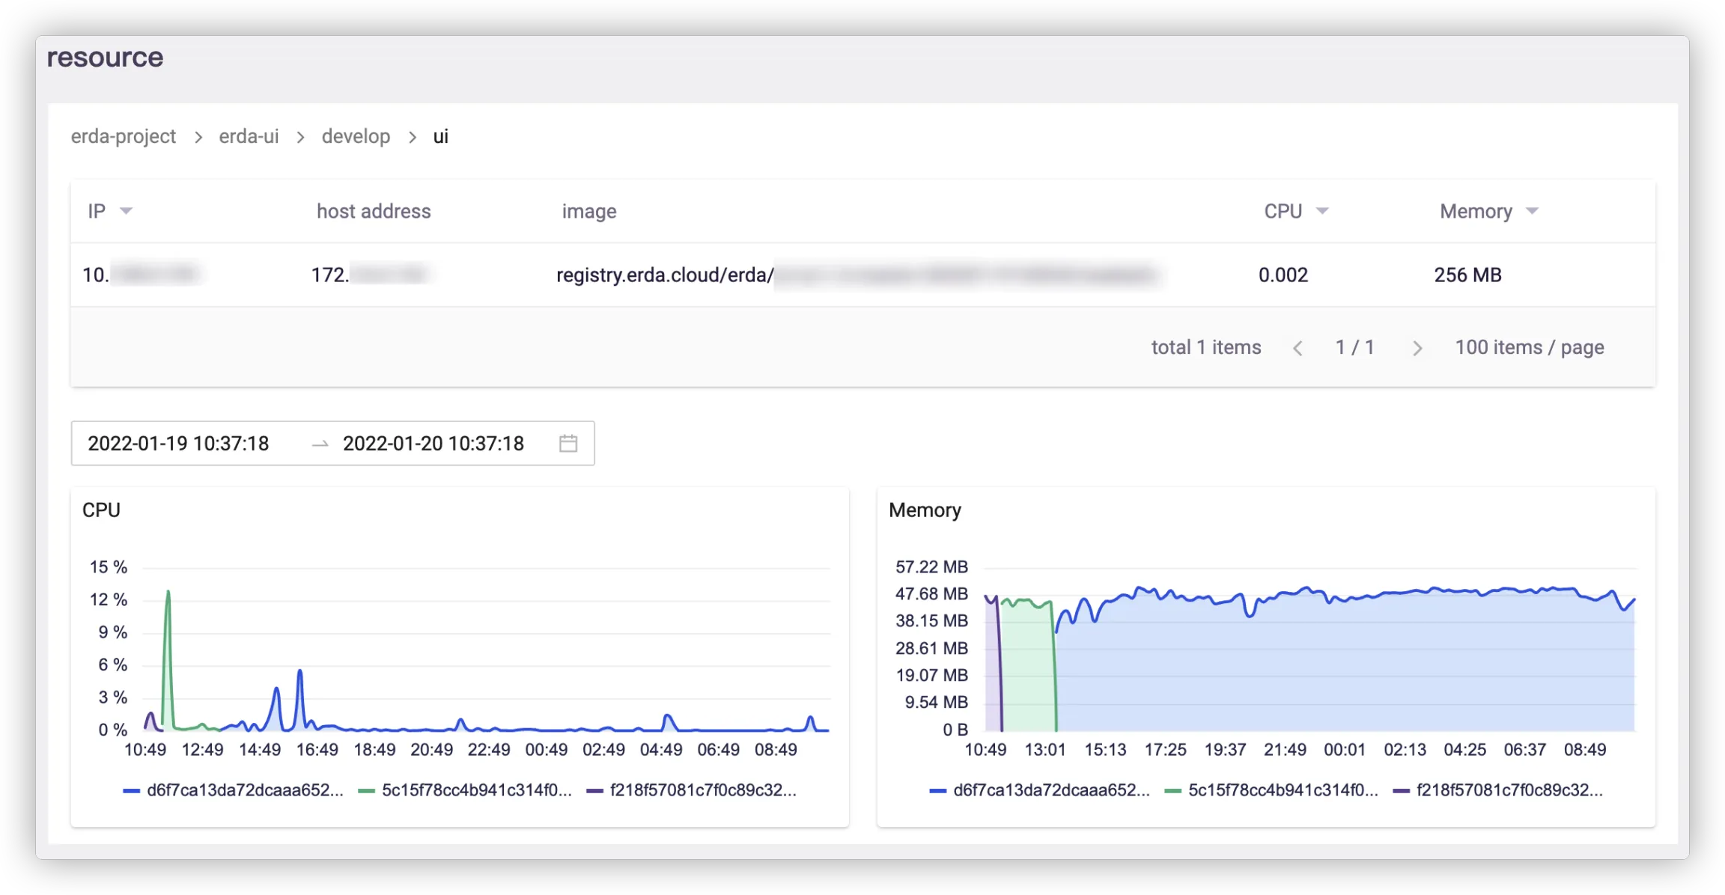Go to previous page arrow
This screenshot has width=1725, height=895.
coord(1297,348)
